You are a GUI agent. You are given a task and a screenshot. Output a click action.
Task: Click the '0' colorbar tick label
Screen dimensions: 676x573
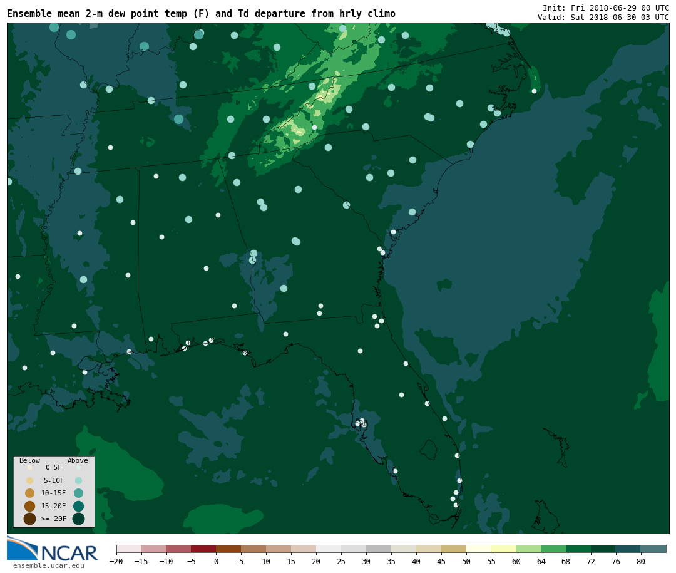(216, 561)
